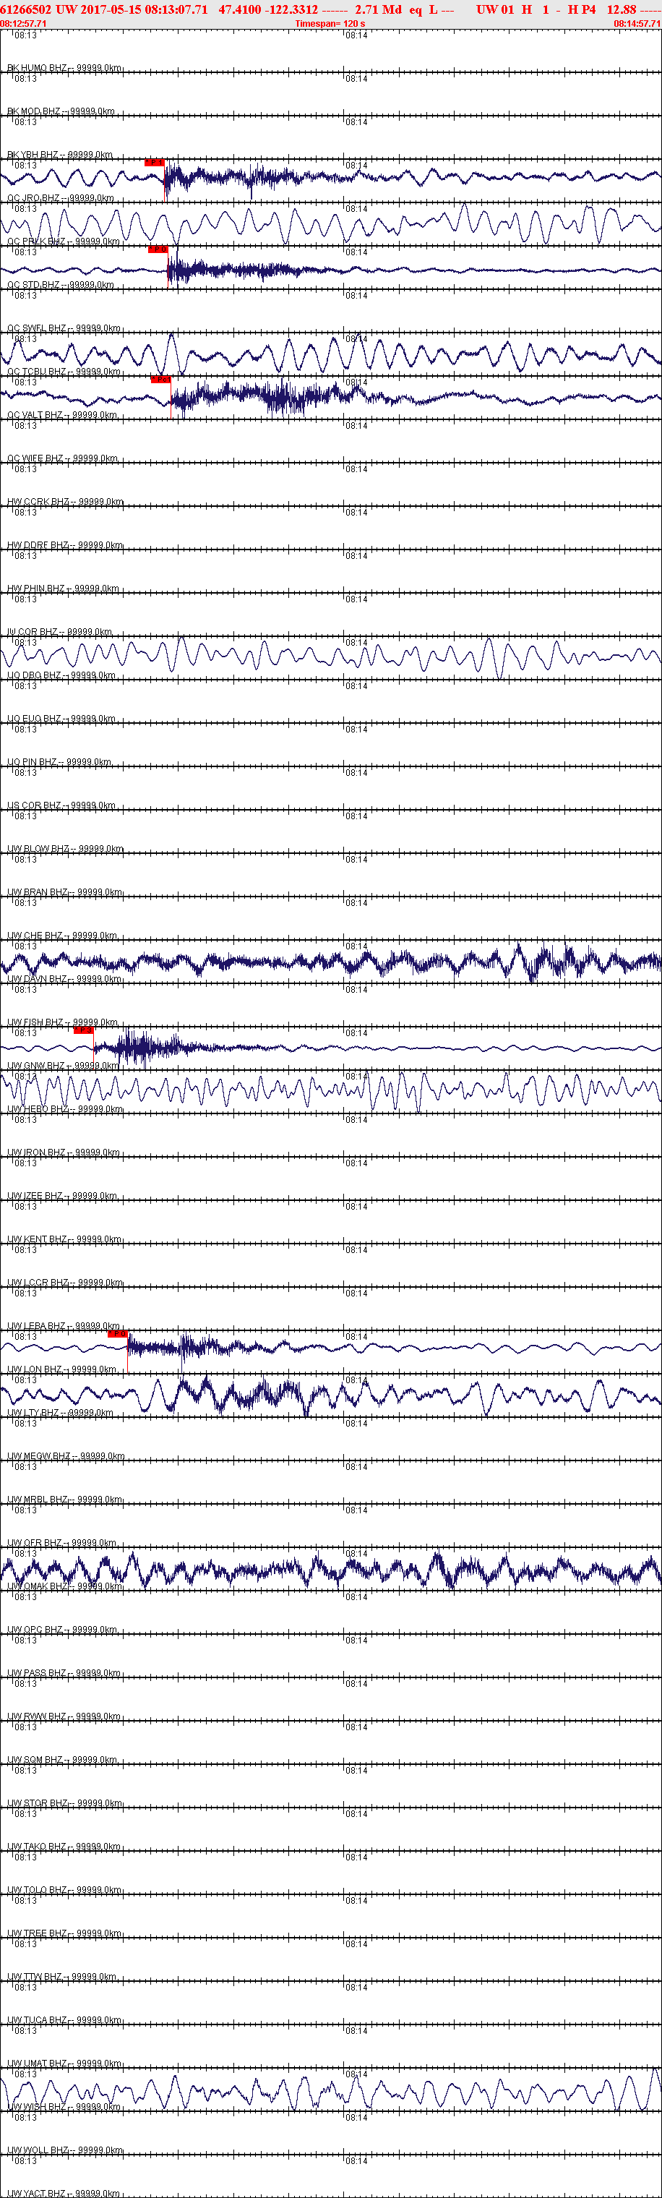This screenshot has width=662, height=2198.
Task: Select the UW TAKO BHZ channel label
Action: (64, 1846)
